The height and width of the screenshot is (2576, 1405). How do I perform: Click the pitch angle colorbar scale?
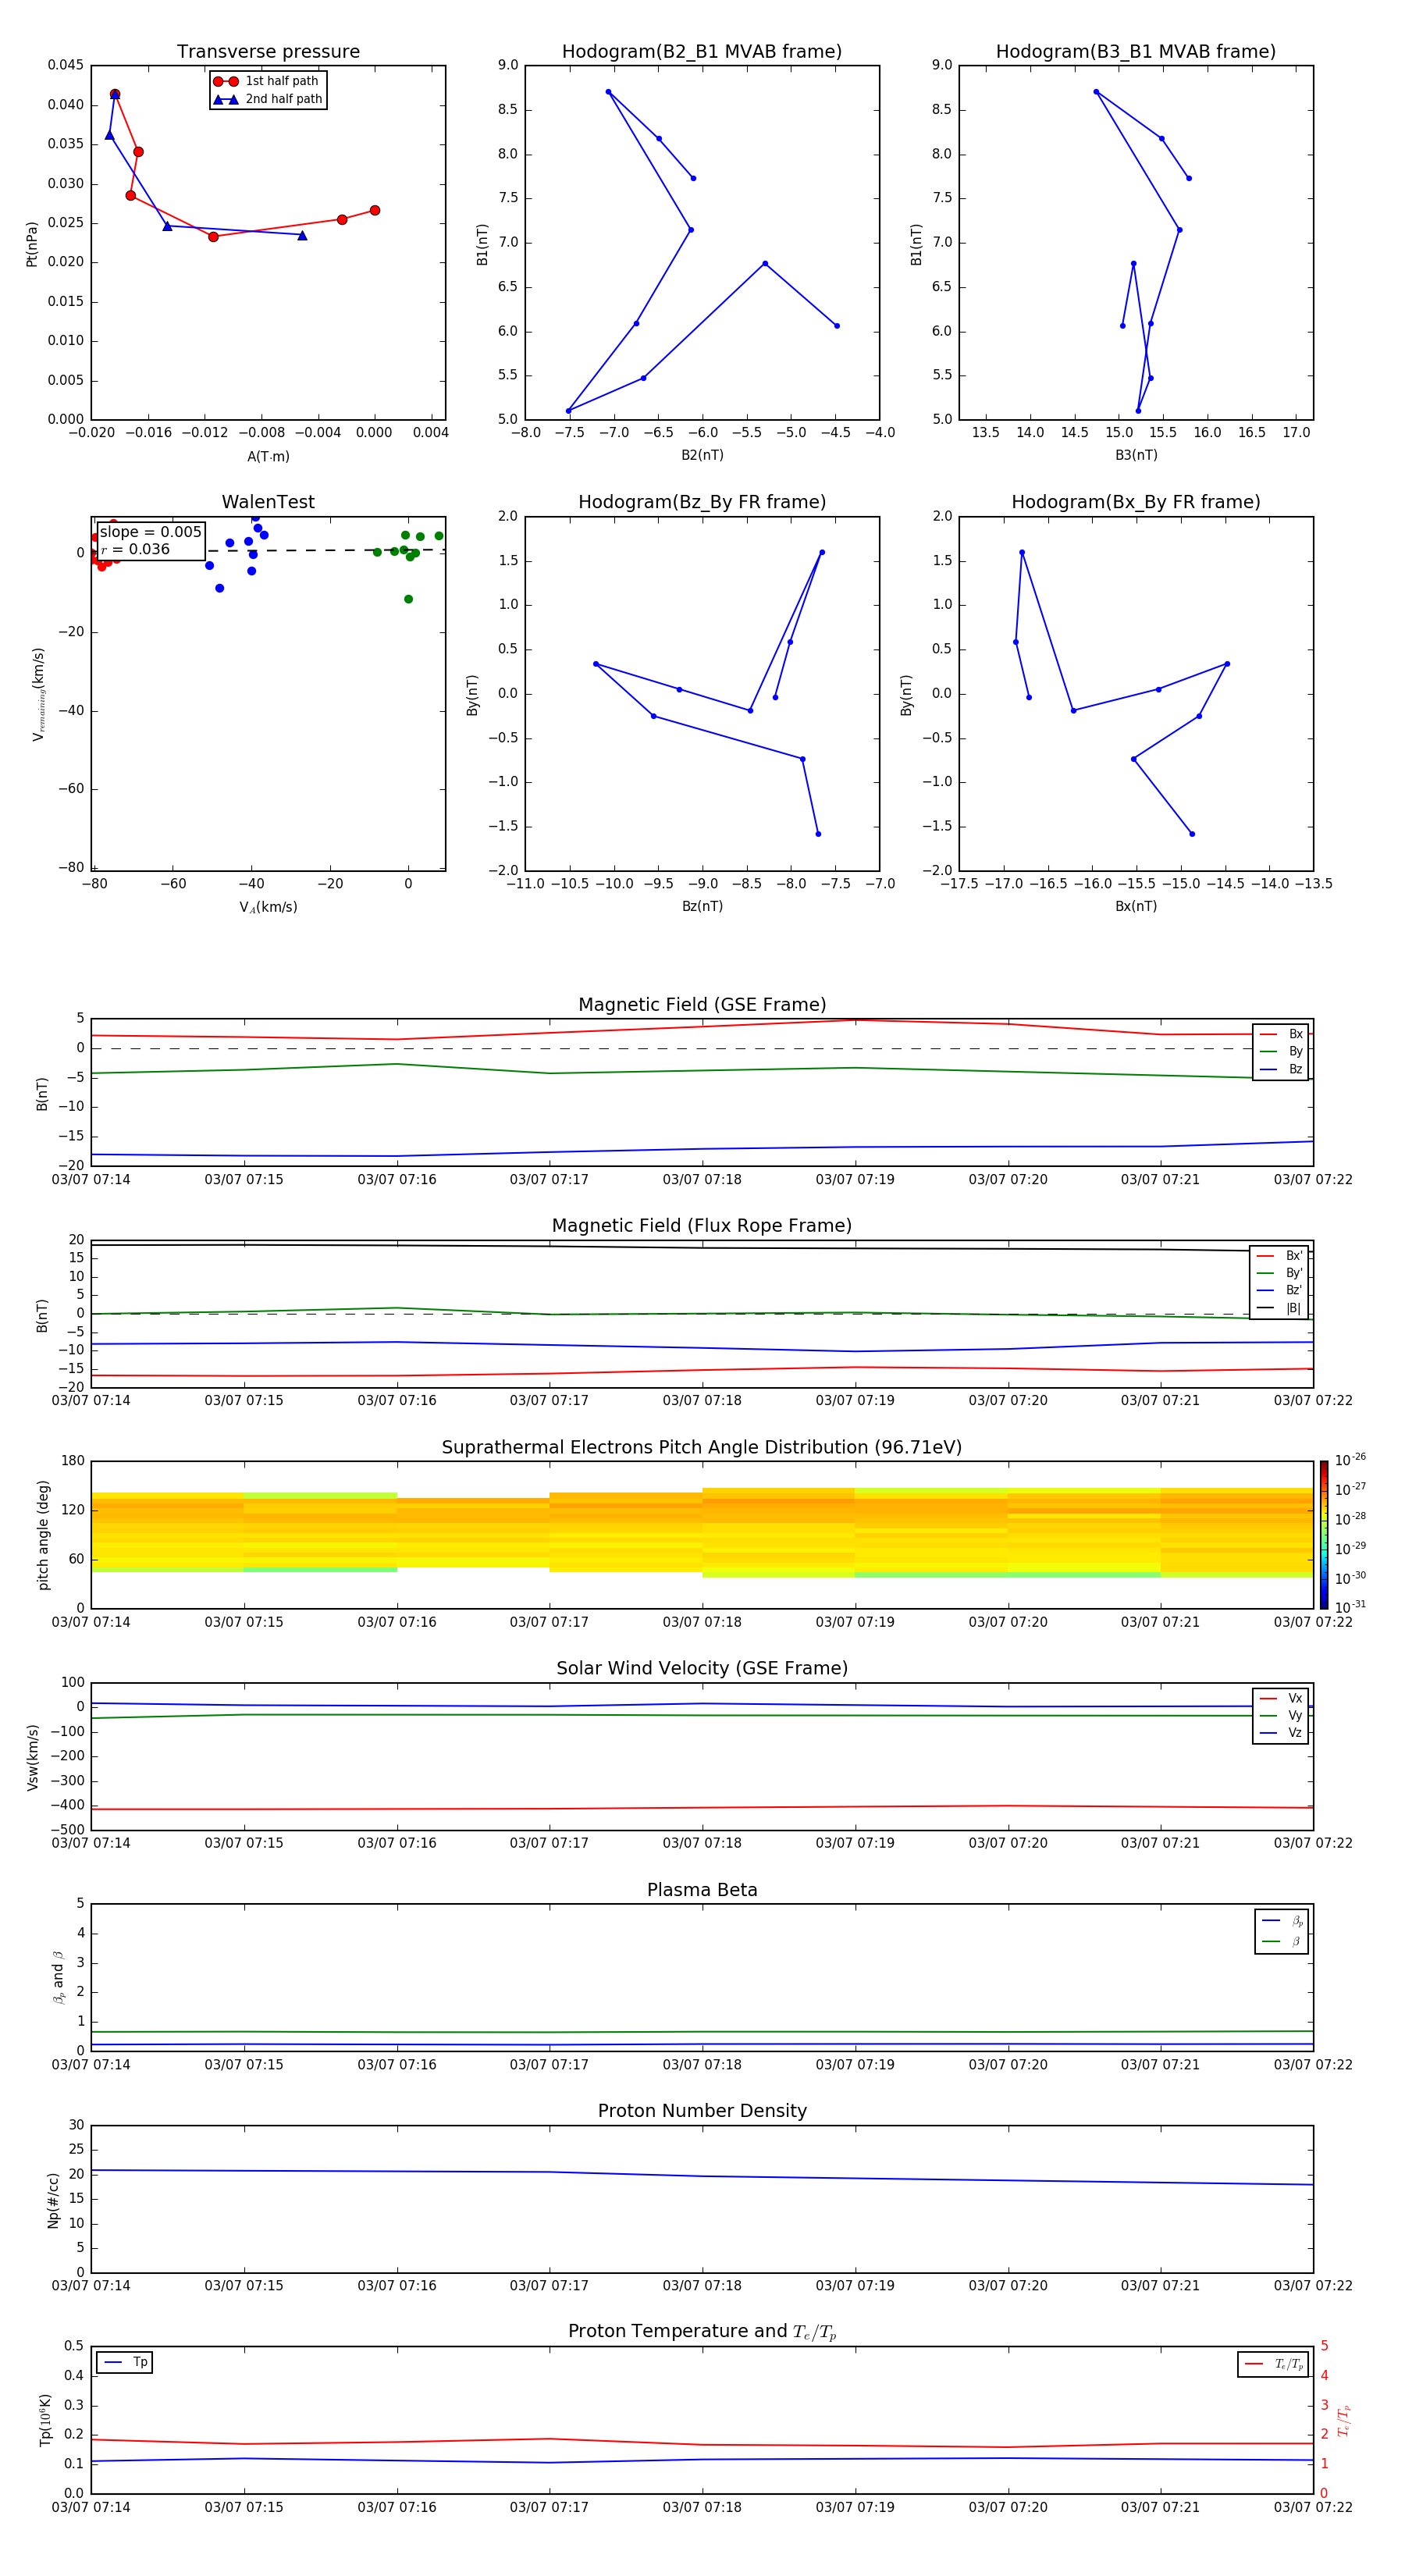pos(1324,1535)
